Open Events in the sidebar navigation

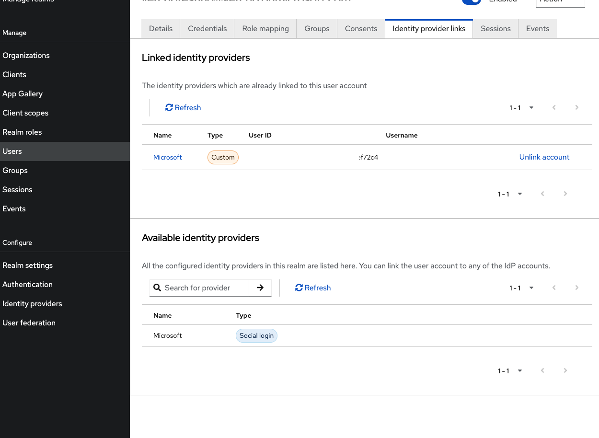click(65, 209)
